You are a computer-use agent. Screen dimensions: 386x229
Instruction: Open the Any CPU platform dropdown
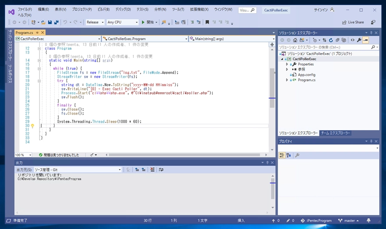(122, 22)
